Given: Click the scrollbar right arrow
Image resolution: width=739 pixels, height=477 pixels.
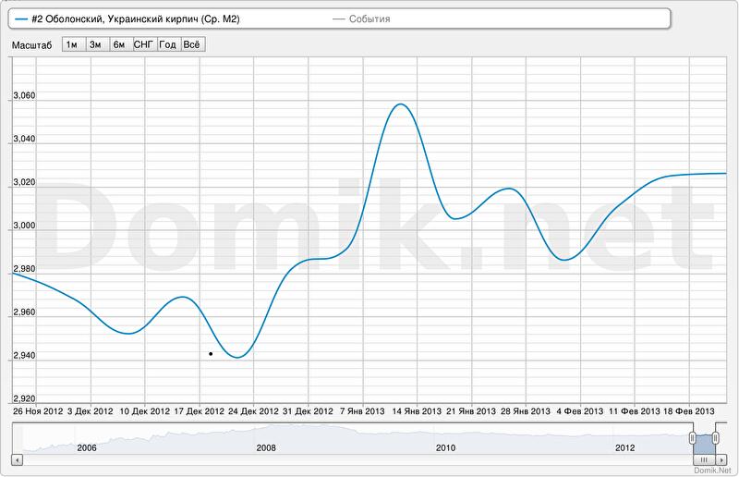Looking at the screenshot, I should pos(722,459).
